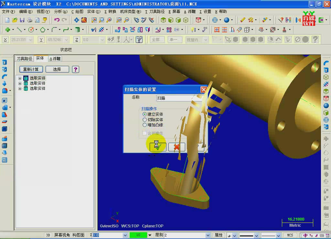Viewport: 331px width, 239px height.
Task: Click the Redo arrow icon
Action: (x=64, y=20)
